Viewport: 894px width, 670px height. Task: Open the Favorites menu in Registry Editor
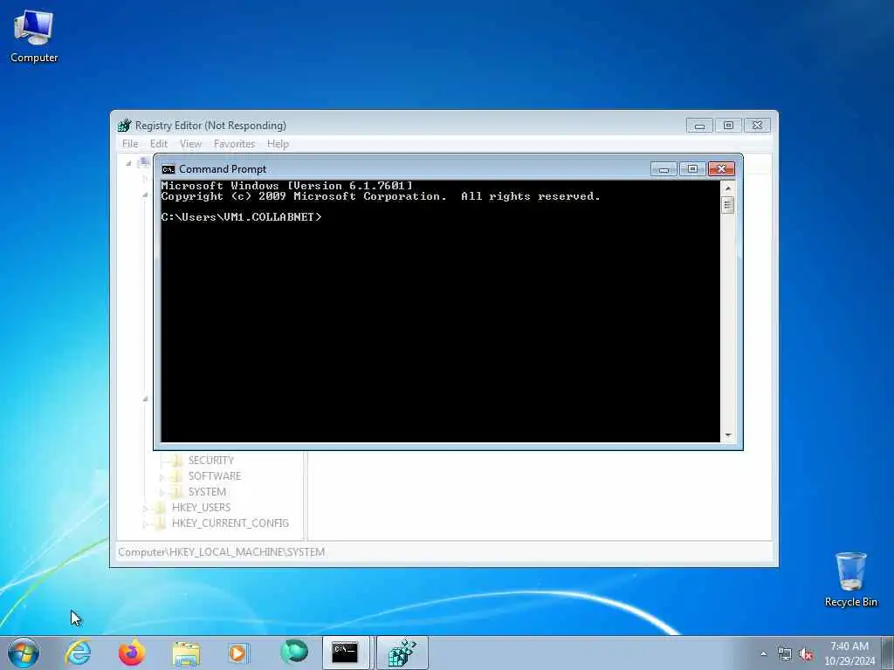[234, 144]
